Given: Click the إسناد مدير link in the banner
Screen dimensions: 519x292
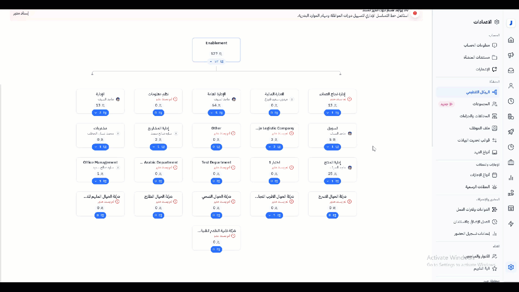Looking at the screenshot, I should 21,13.
